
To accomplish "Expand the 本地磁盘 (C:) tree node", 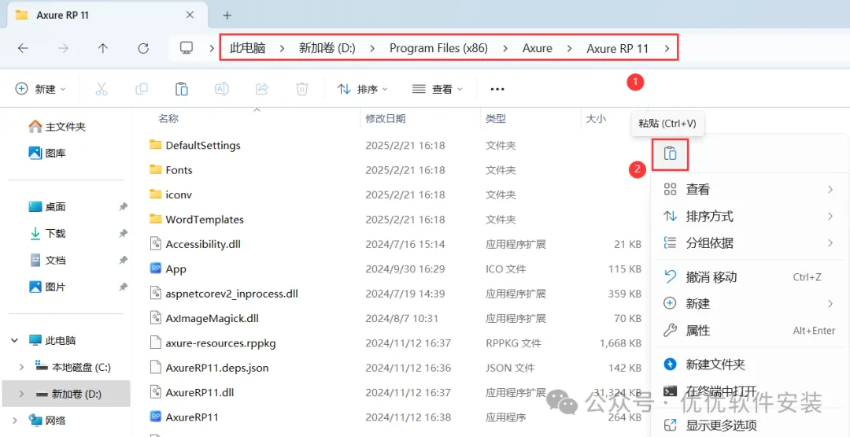I will pyautogui.click(x=21, y=367).
